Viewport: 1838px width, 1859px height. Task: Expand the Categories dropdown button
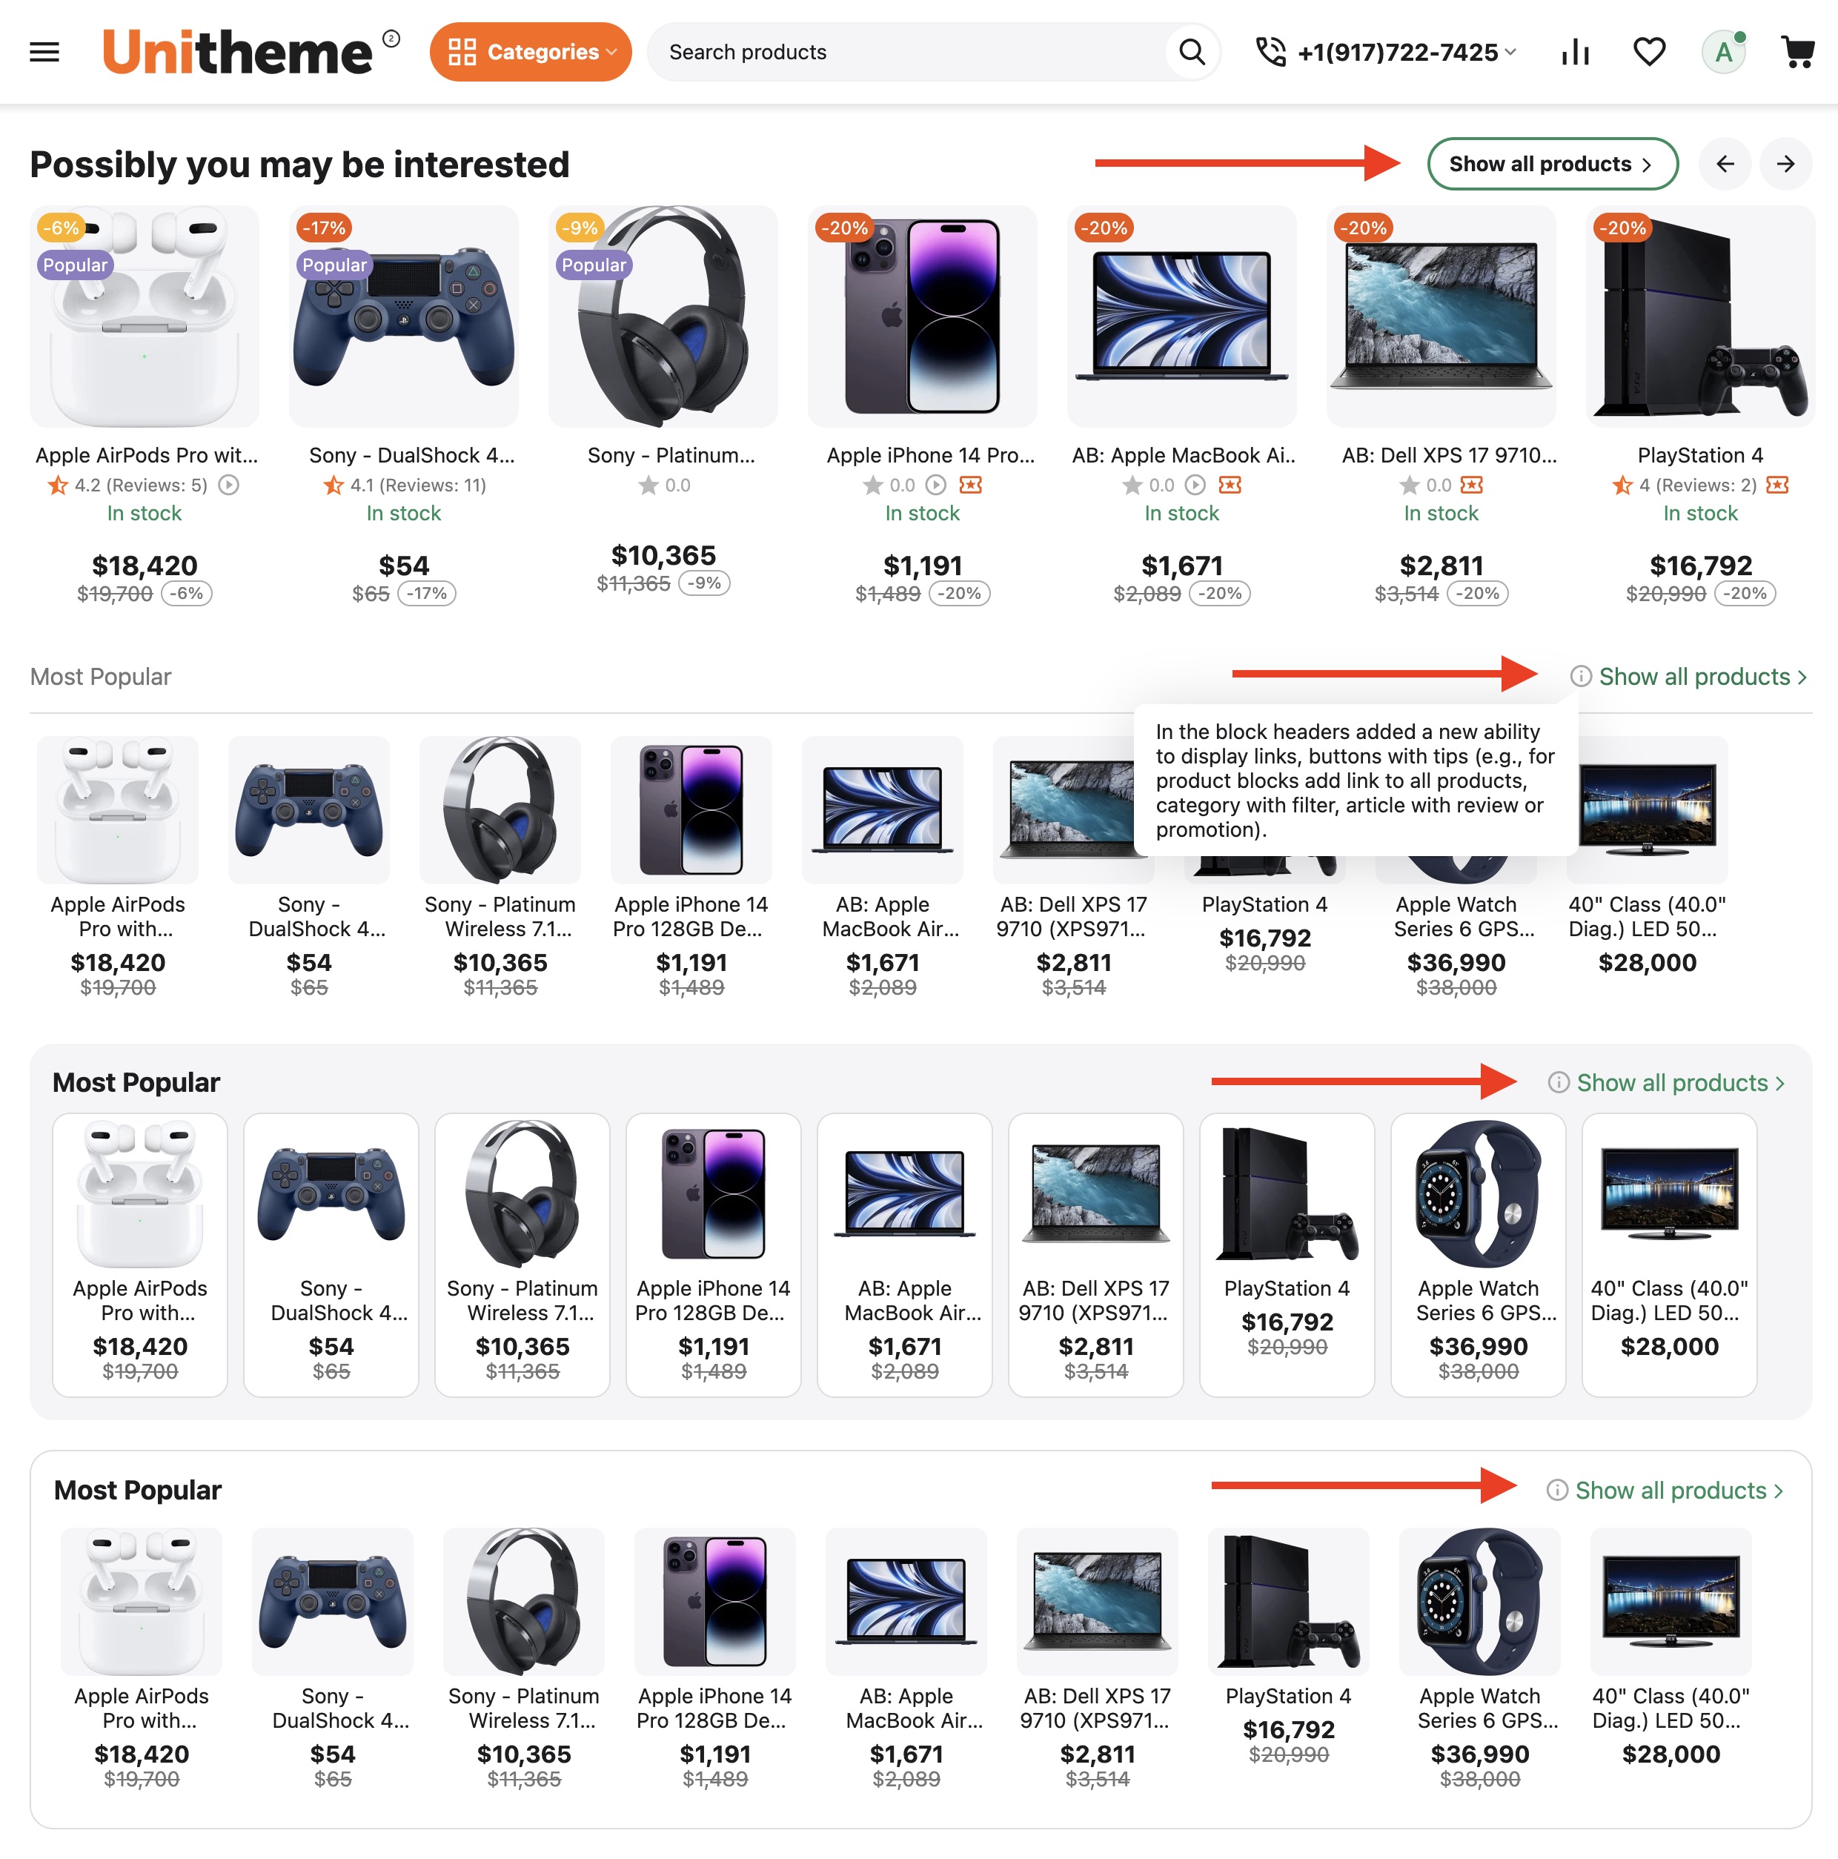(530, 52)
